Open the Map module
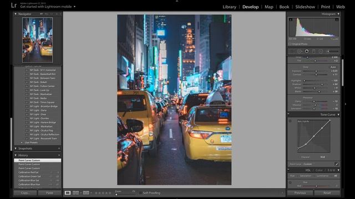 pyautogui.click(x=269, y=7)
